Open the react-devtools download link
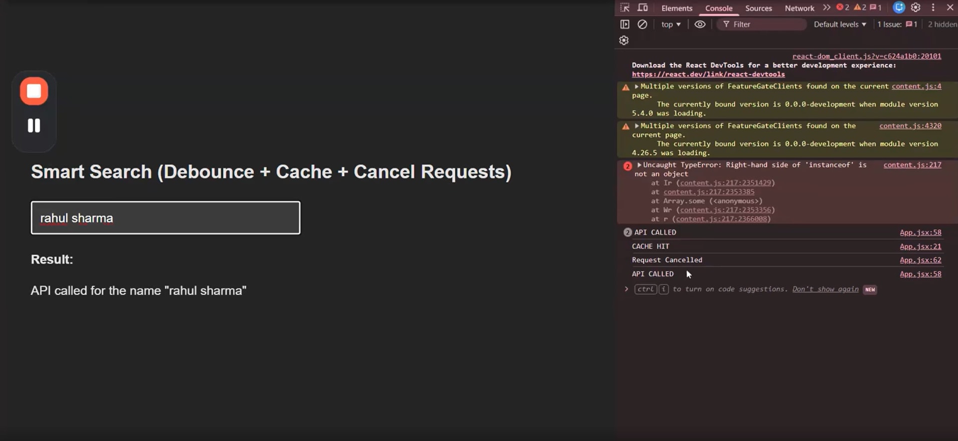This screenshot has height=441, width=958. coord(708,74)
